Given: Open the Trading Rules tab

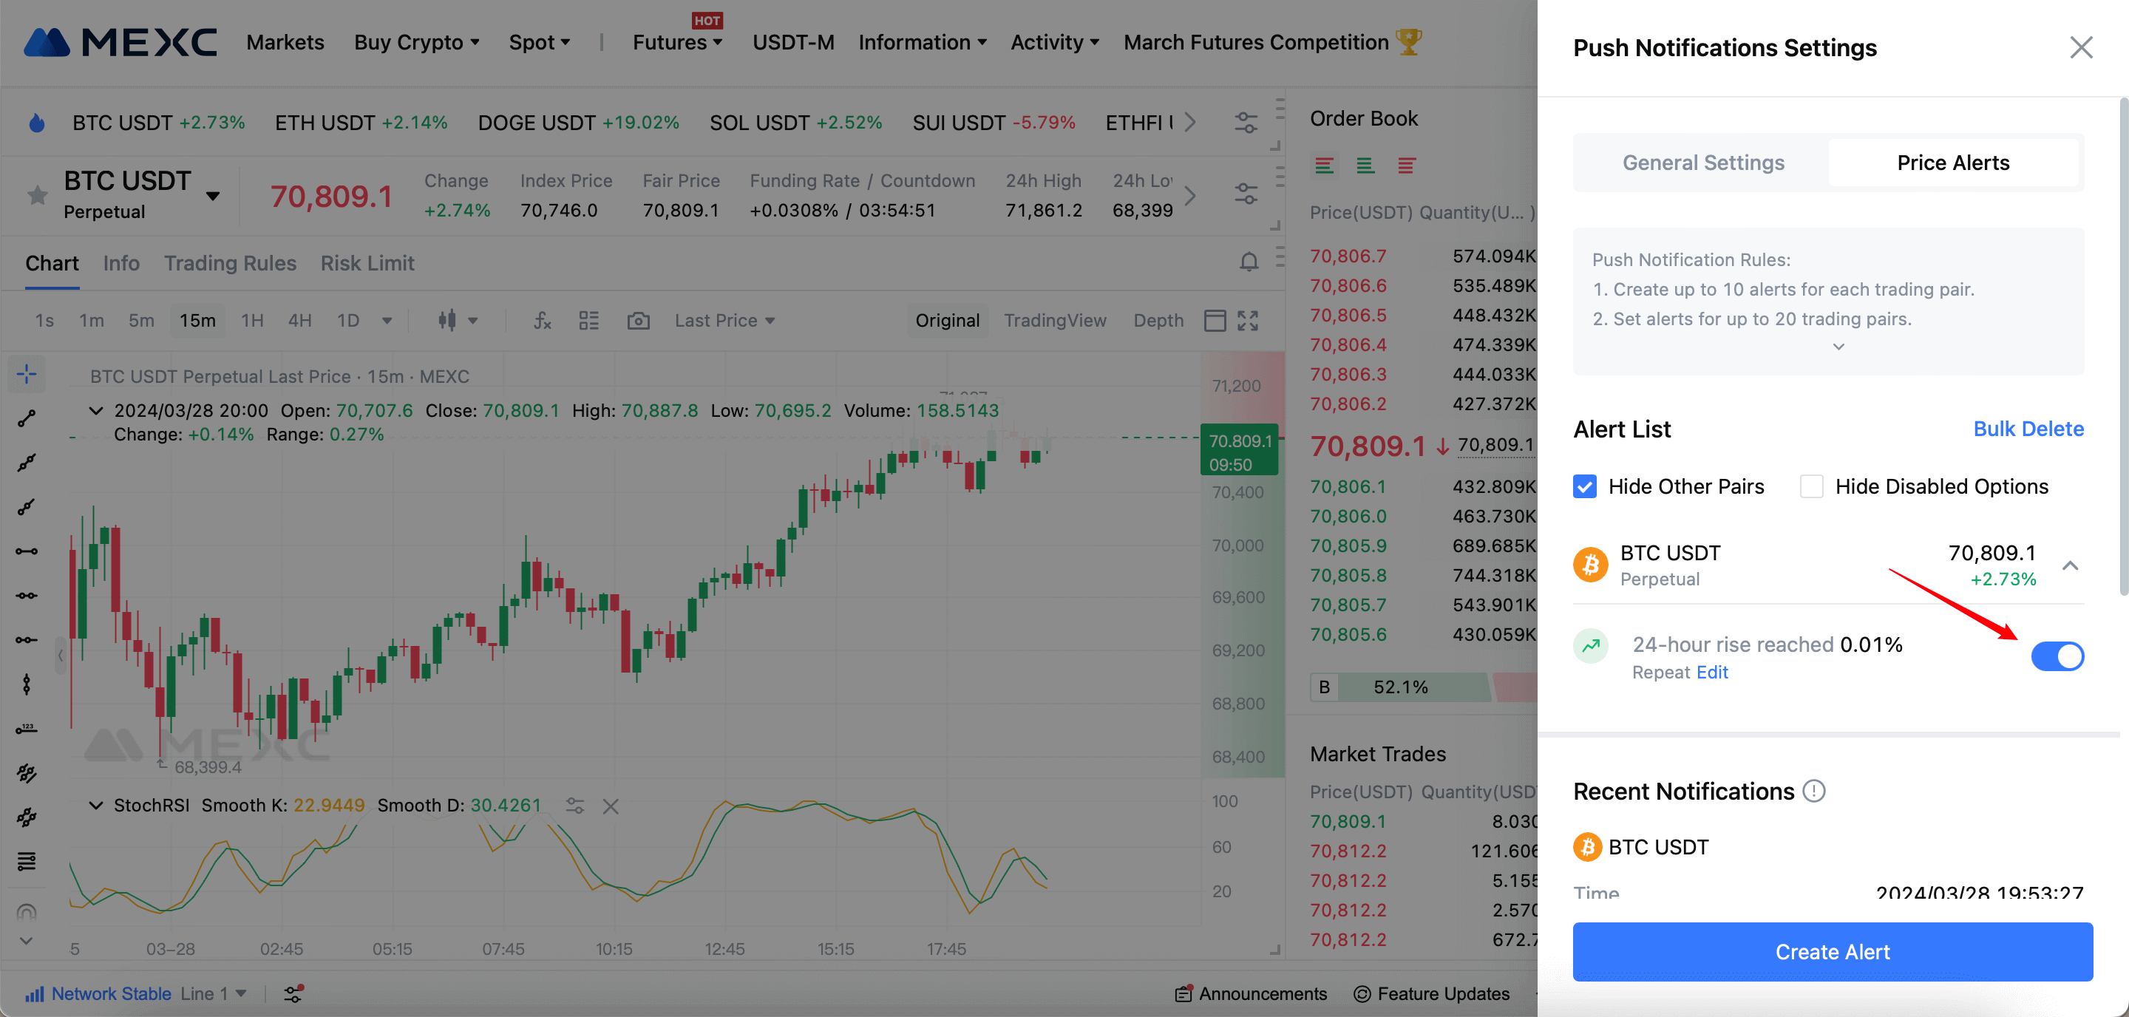Looking at the screenshot, I should [x=230, y=262].
